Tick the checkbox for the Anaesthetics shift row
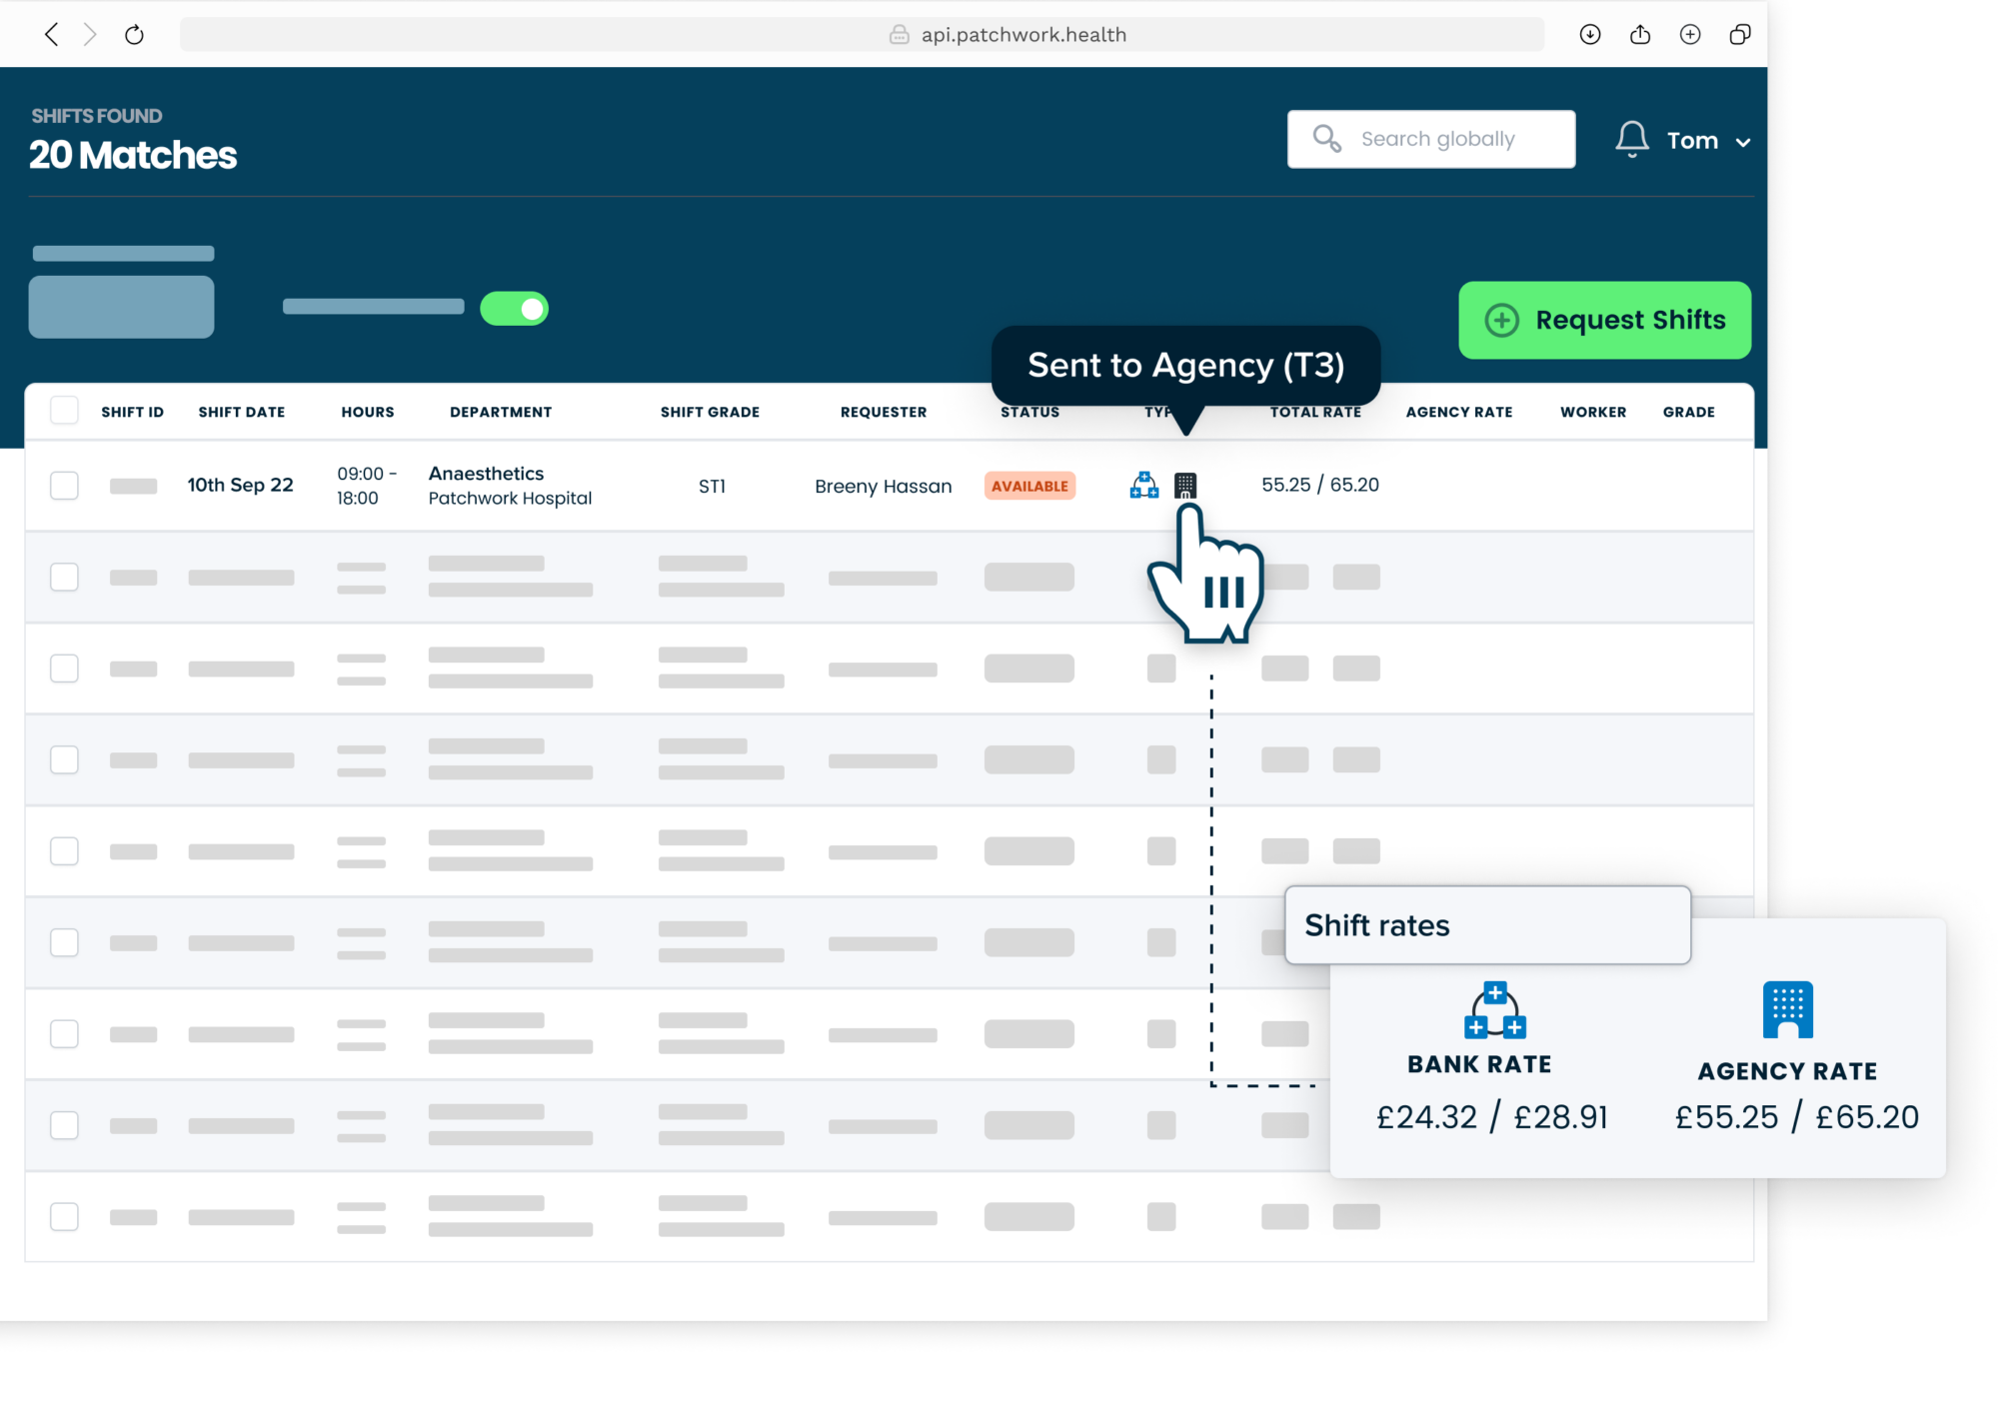 pyautogui.click(x=64, y=486)
